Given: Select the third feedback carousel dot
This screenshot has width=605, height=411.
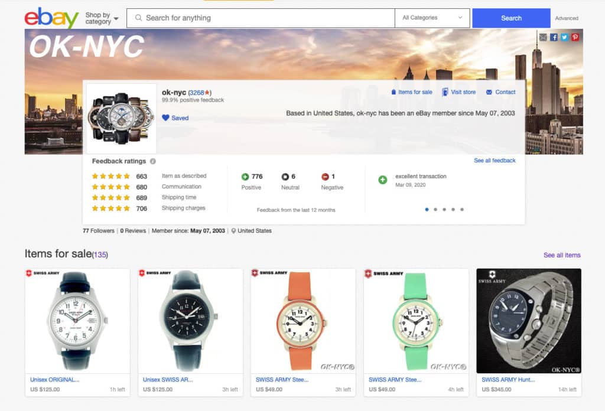Looking at the screenshot, I should [x=444, y=210].
